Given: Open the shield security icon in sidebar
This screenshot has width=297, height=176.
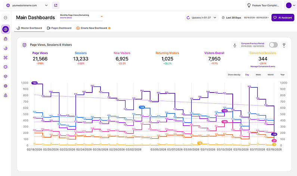Looking at the screenshot, I should pyautogui.click(x=6, y=76).
